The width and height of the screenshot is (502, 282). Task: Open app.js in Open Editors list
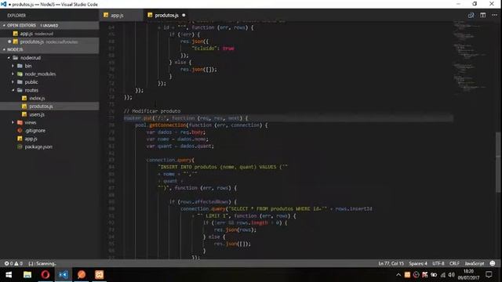click(49, 34)
